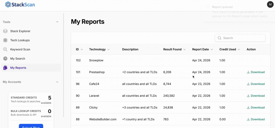Click the Bulk Lookup Credits label
Screen dimensions: 275x128
click(26, 111)
